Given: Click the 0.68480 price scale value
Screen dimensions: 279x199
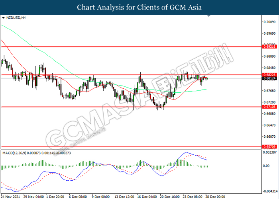Looking at the screenshot, I should coord(269,68).
